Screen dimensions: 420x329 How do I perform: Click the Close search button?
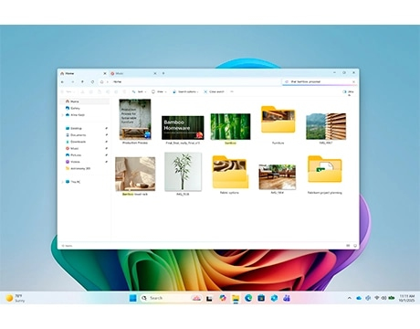pyautogui.click(x=215, y=91)
